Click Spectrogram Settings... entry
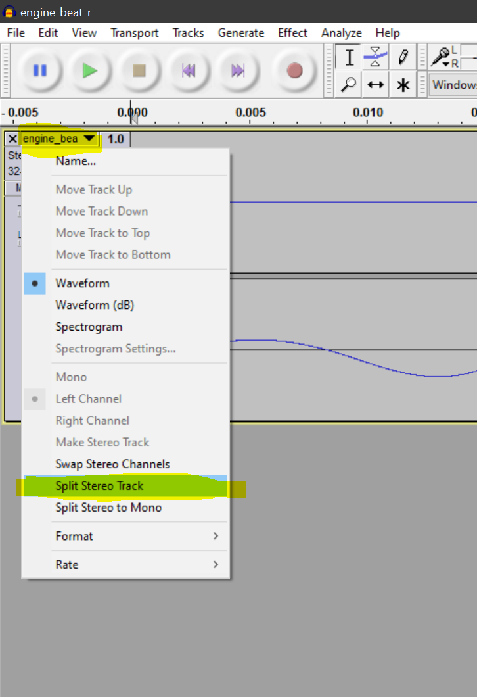 tap(125, 349)
